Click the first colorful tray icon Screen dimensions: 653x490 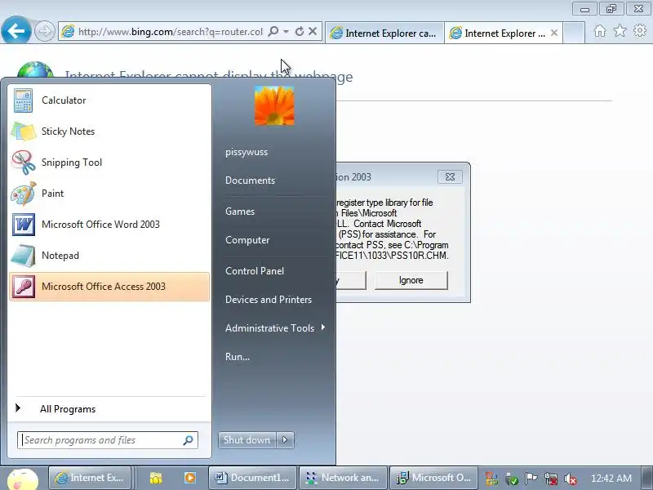pos(491,479)
